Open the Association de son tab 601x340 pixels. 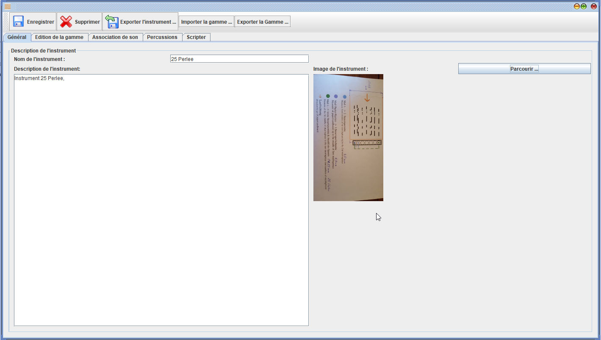(115, 37)
